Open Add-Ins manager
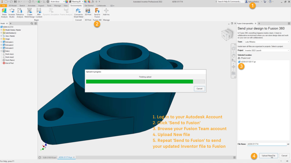This screenshot has height=163, width=291. click(x=106, y=12)
